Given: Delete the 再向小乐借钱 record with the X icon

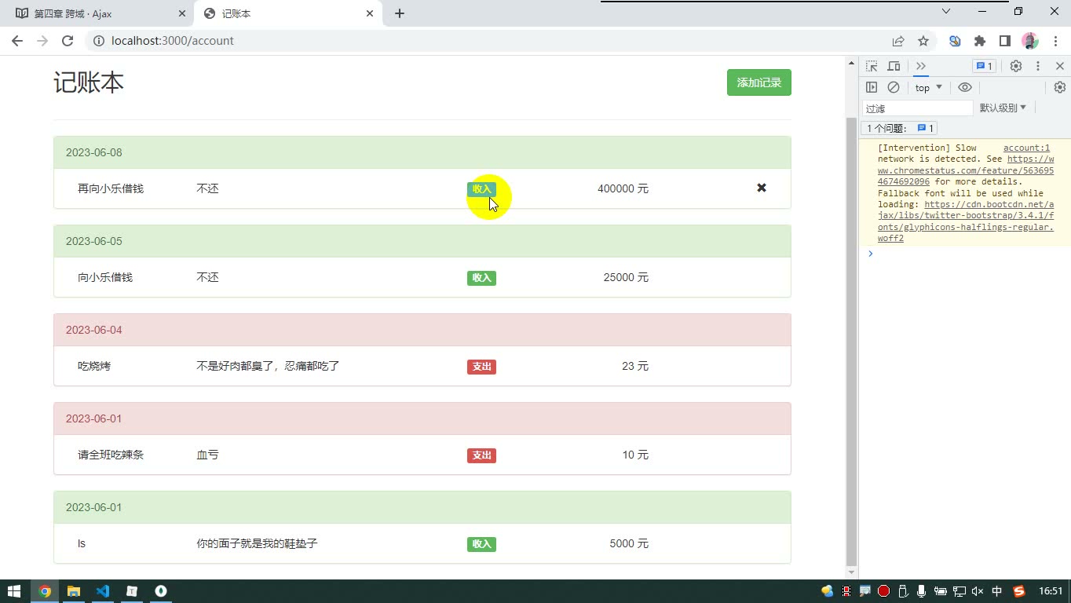Looking at the screenshot, I should coord(761,188).
